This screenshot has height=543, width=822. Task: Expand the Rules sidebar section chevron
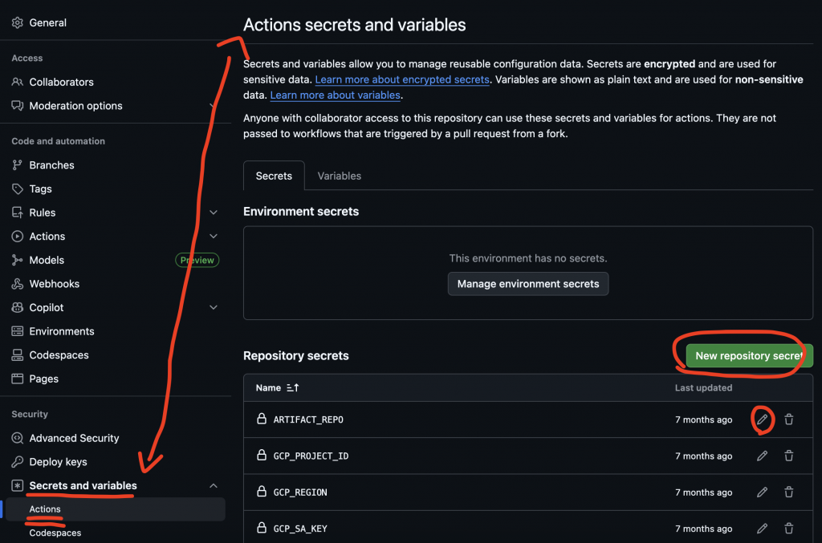[214, 213]
